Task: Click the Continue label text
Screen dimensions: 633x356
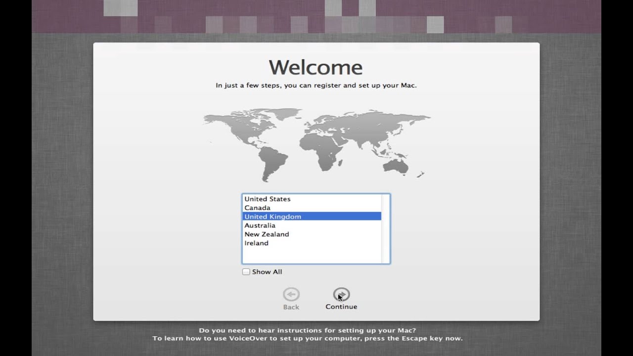Action: [341, 307]
